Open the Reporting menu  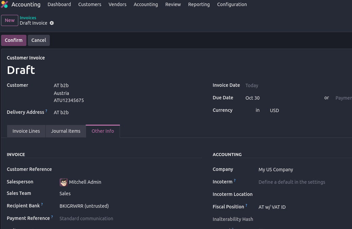[x=199, y=4]
